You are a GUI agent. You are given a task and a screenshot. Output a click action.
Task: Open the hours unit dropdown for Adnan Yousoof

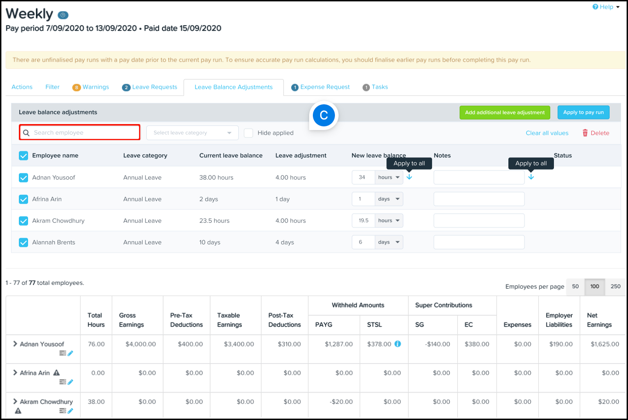[389, 177]
